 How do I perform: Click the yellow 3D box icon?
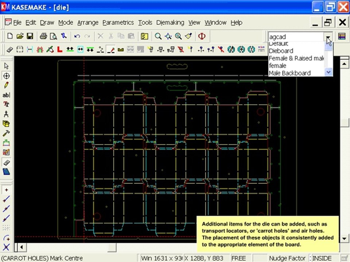click(6, 124)
